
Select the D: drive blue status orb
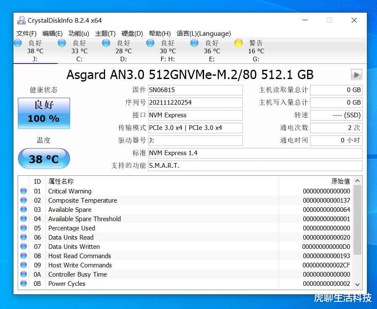[106, 43]
